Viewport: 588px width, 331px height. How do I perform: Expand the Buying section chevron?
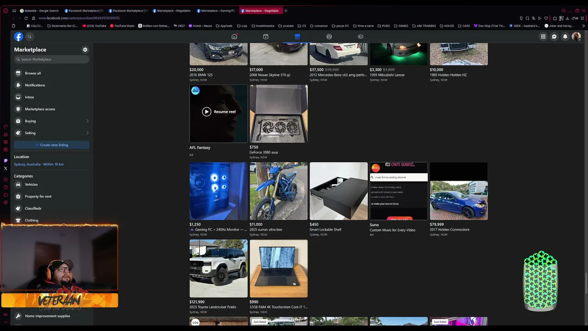tap(87, 121)
